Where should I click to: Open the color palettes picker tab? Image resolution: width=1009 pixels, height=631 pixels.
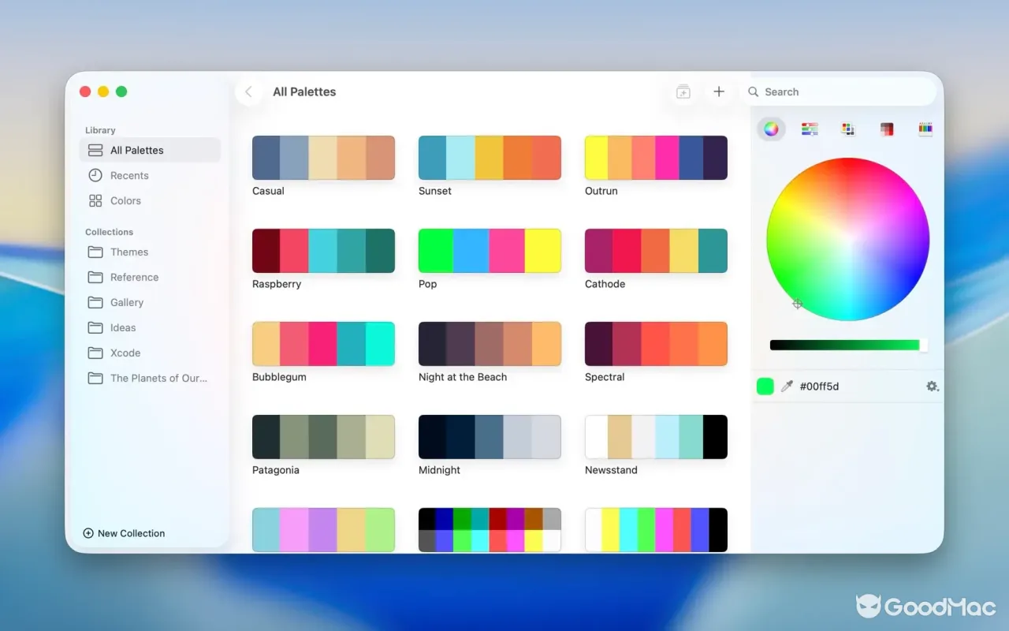(848, 129)
